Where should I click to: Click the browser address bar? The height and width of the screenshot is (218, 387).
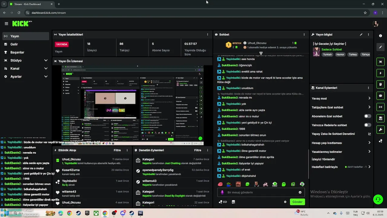[193, 13]
